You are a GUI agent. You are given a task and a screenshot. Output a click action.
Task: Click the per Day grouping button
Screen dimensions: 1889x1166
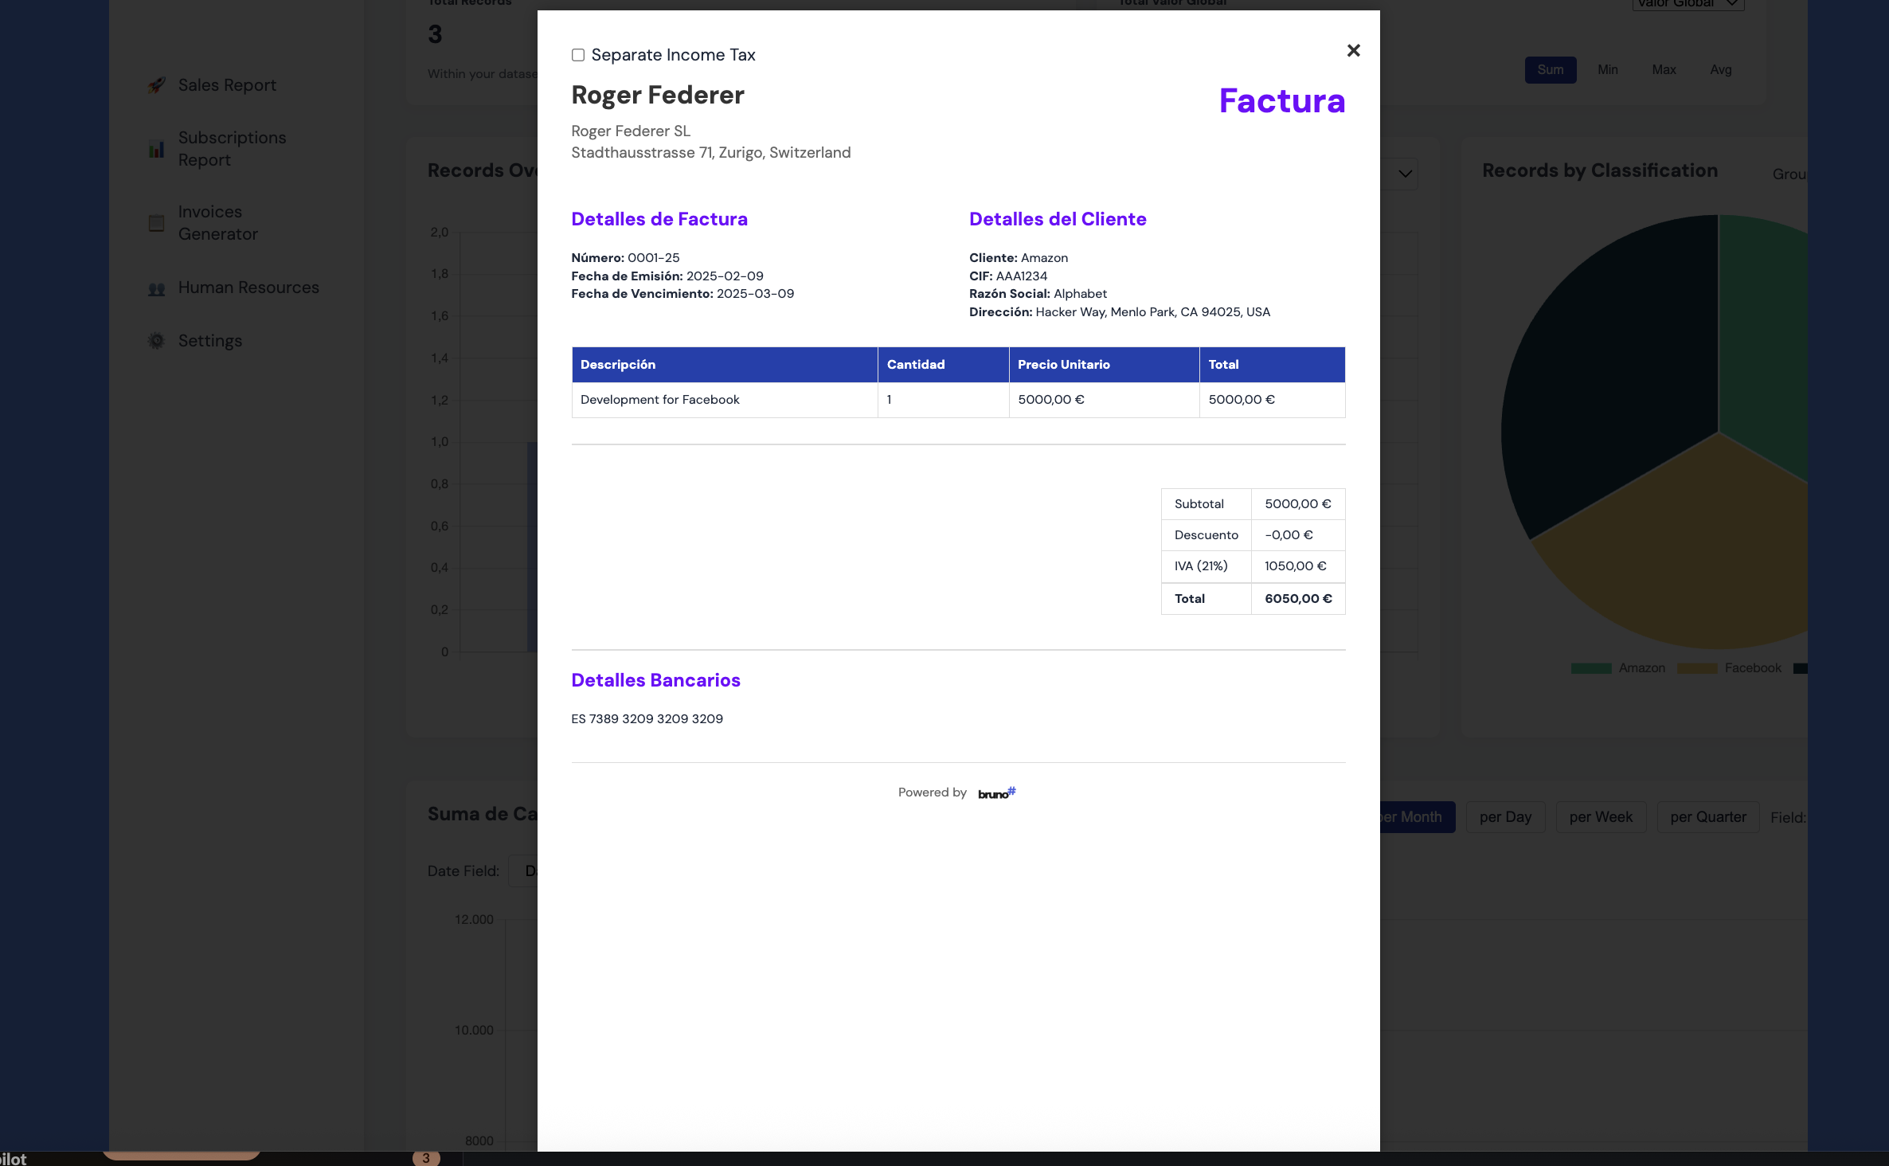pos(1504,817)
